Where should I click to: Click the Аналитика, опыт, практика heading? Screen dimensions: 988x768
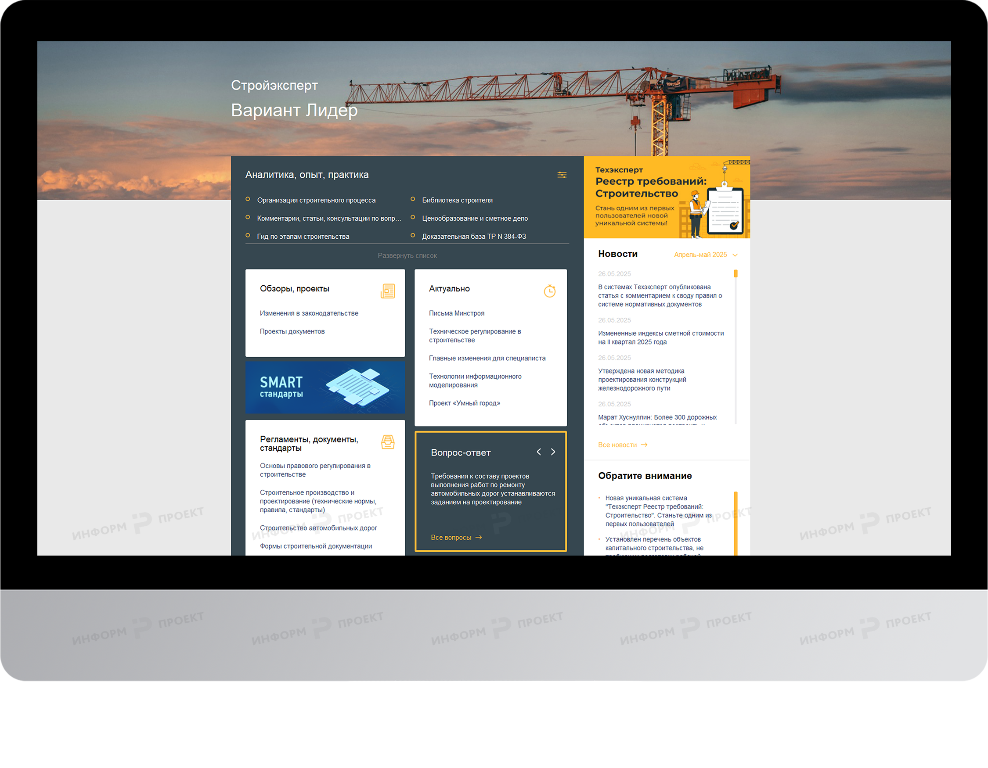[306, 175]
